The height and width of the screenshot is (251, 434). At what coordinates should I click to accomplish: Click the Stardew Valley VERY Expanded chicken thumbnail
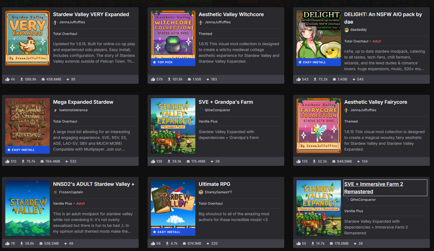coord(28,38)
